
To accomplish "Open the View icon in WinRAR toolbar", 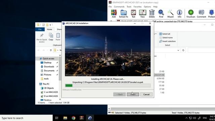I will (142, 13).
